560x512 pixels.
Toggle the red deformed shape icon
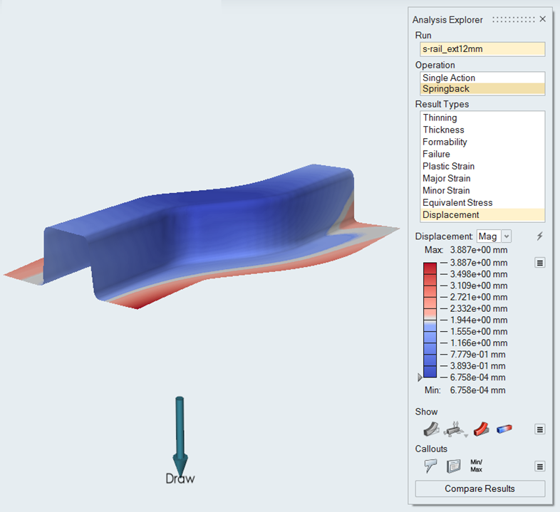[482, 429]
